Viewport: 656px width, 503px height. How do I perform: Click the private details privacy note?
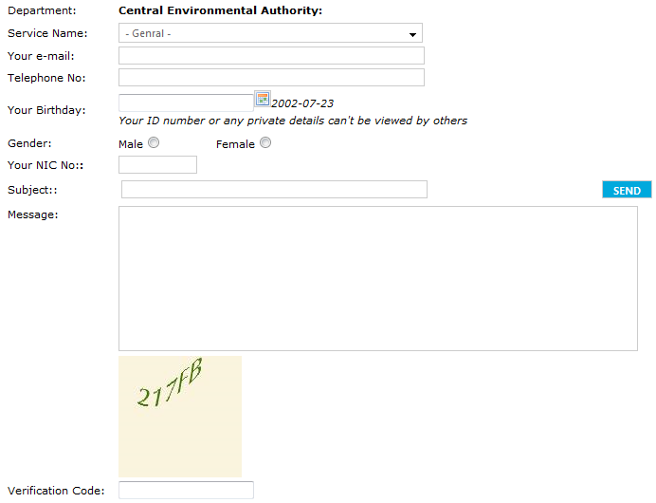click(x=293, y=121)
